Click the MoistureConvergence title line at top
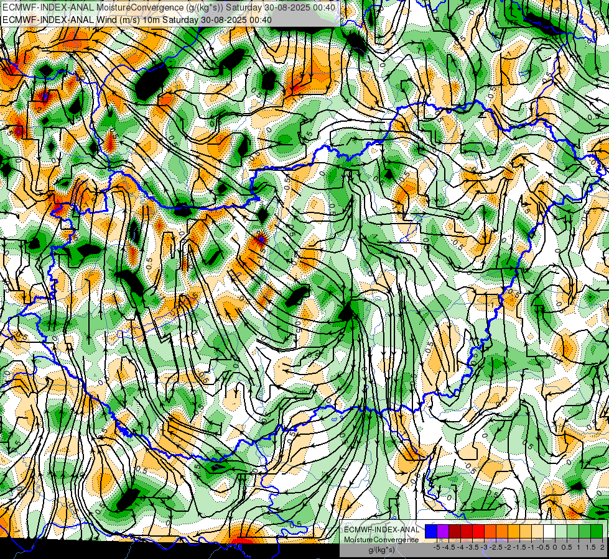This screenshot has height=559, width=609. (169, 7)
